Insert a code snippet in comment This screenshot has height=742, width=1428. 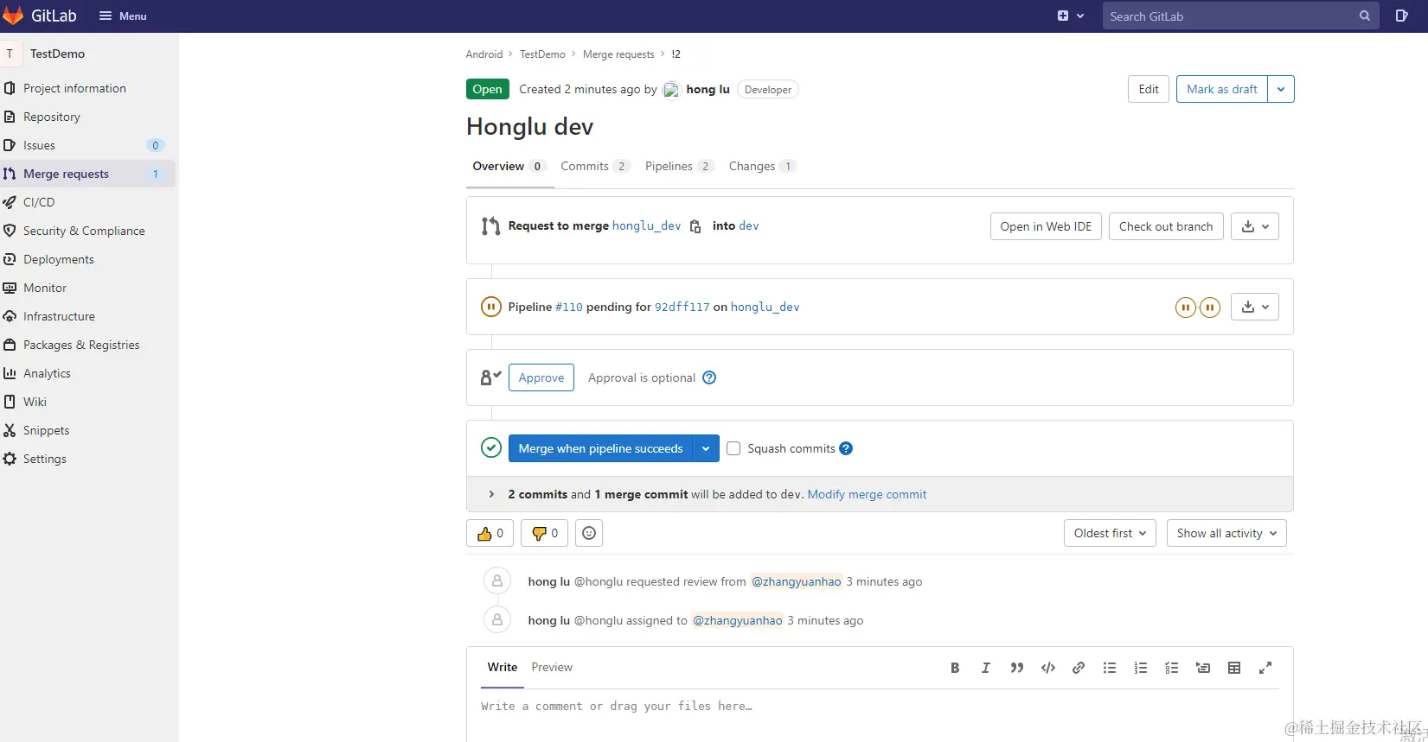[x=1048, y=668]
